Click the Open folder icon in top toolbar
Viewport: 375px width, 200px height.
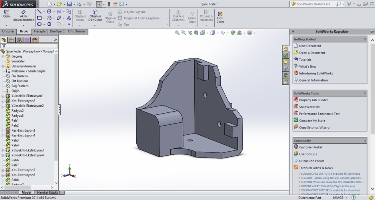59,4
